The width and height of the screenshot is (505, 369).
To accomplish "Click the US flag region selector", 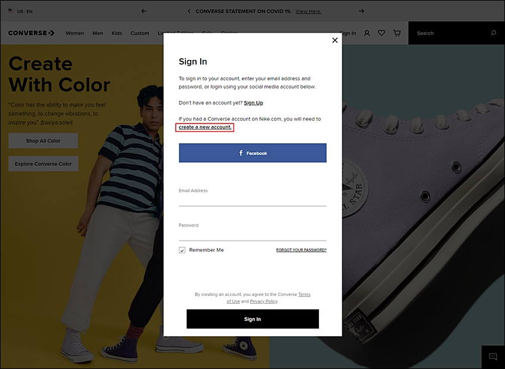I will pos(20,11).
